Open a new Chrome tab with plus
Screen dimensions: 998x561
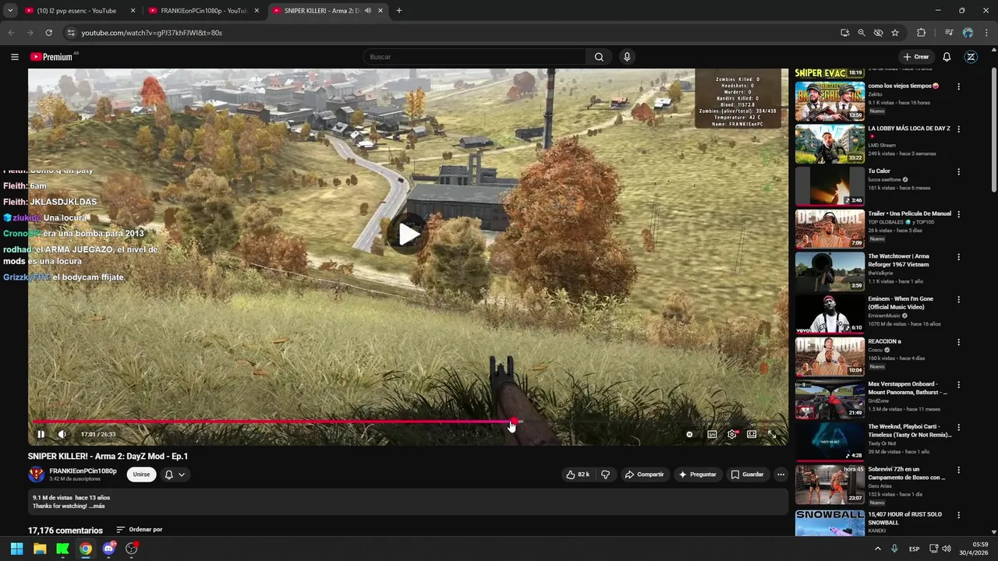pos(399,11)
